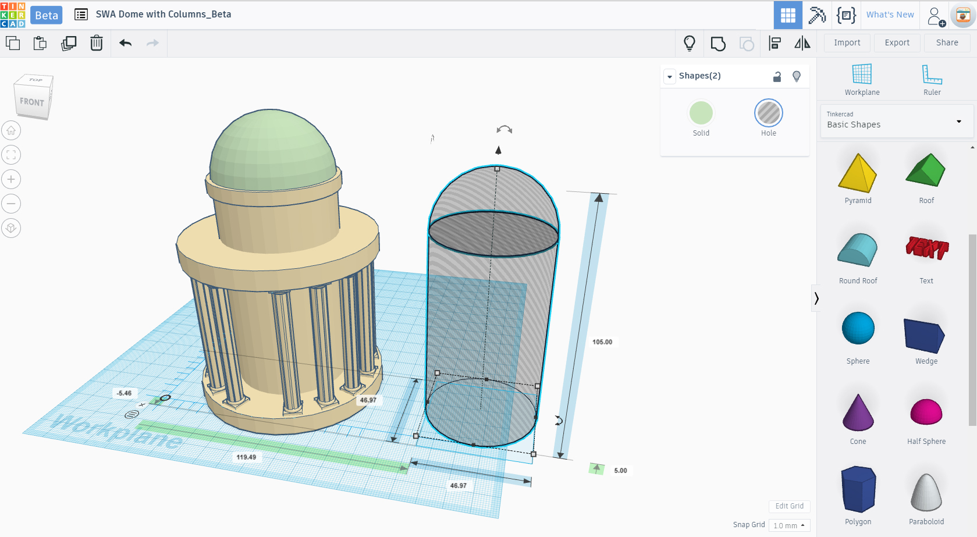977x537 pixels.
Task: Collapse the shapes side panel arrow
Action: coord(816,298)
